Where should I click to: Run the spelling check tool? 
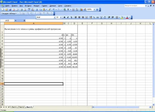(x=29, y=10)
